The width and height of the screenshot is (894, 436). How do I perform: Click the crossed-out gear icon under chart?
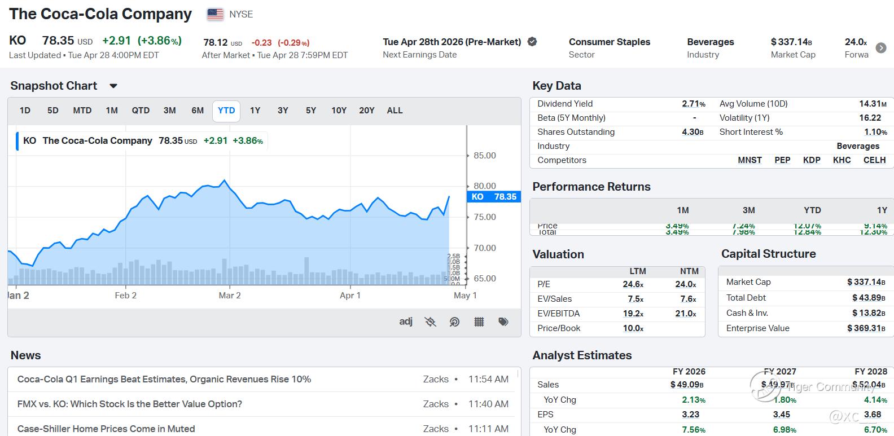(430, 322)
